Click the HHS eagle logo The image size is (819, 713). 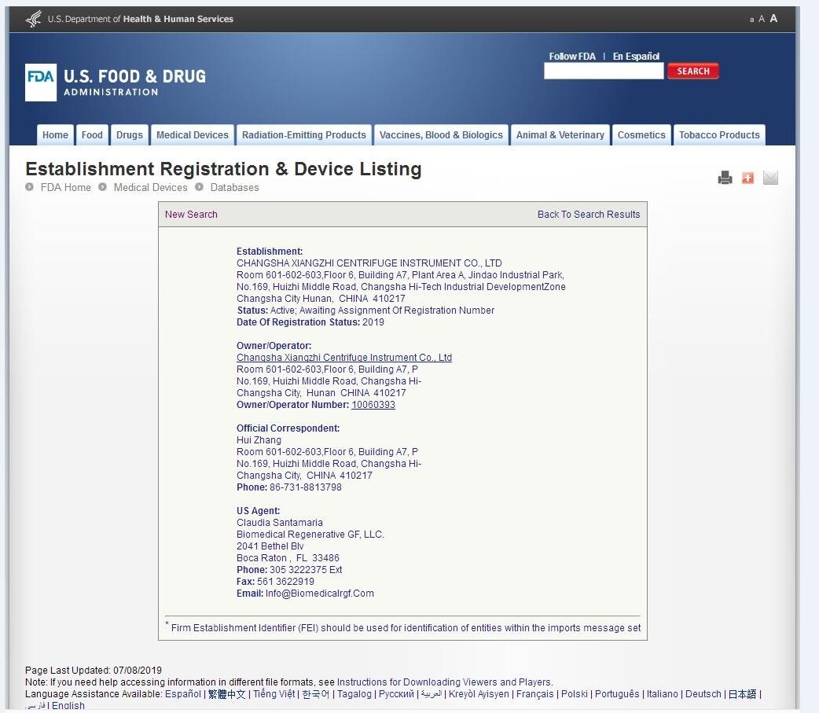click(34, 19)
